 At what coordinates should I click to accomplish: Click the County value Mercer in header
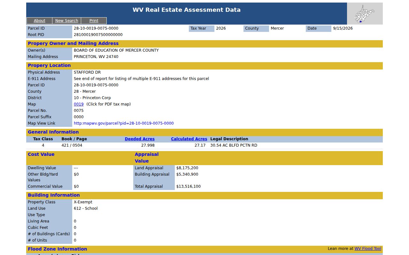277,28
